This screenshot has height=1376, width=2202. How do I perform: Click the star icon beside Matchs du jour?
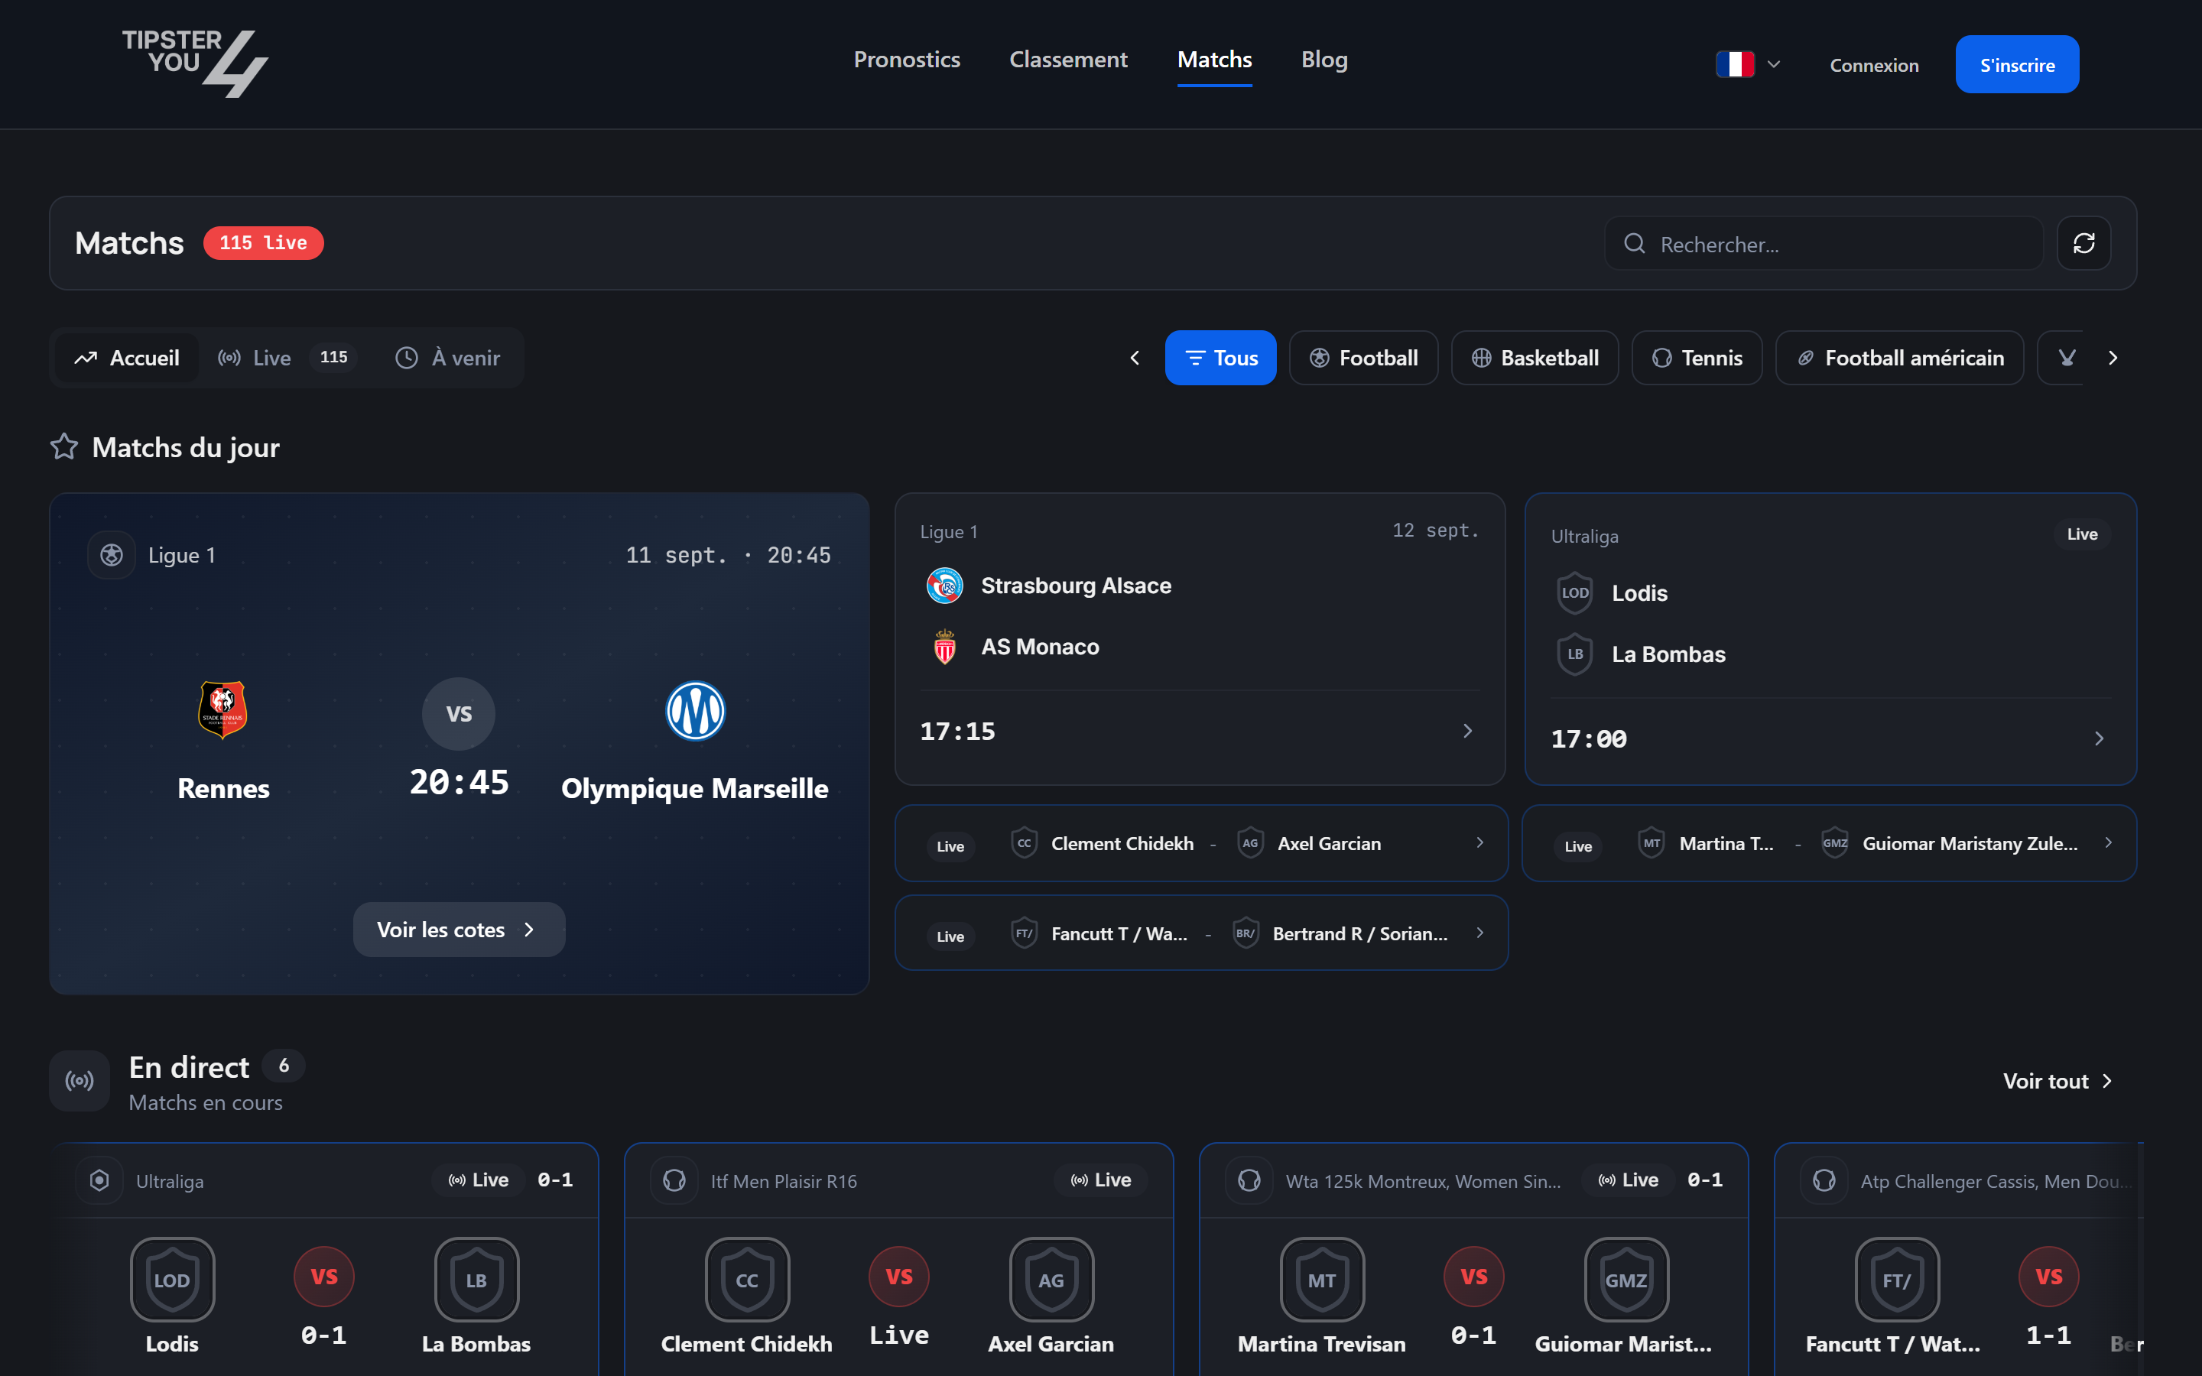(x=63, y=447)
